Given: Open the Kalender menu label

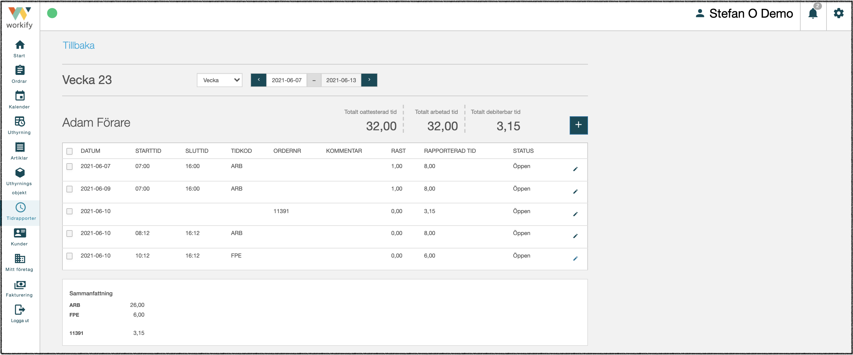Looking at the screenshot, I should point(19,107).
